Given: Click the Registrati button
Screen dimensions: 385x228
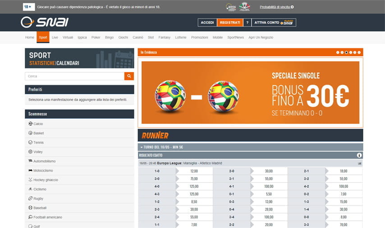Looking at the screenshot, I should (230, 23).
